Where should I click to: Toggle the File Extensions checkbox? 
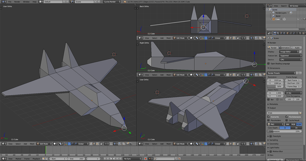tap(286, 117)
